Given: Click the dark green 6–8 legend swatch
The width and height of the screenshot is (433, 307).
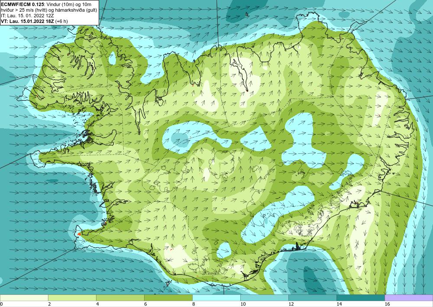Looking at the screenshot, I should [x=168, y=297].
